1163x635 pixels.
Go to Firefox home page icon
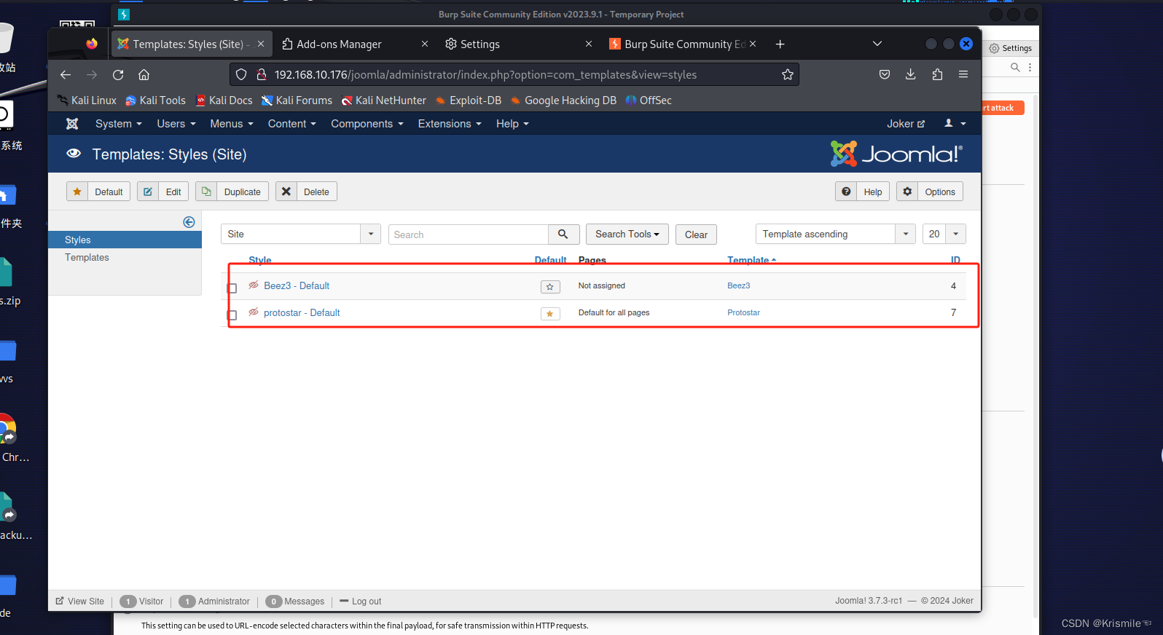144,74
